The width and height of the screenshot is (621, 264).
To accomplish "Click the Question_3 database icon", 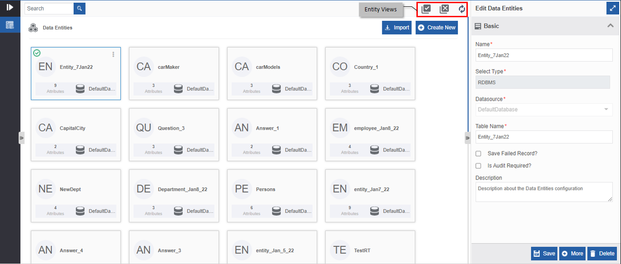I will coord(178,150).
